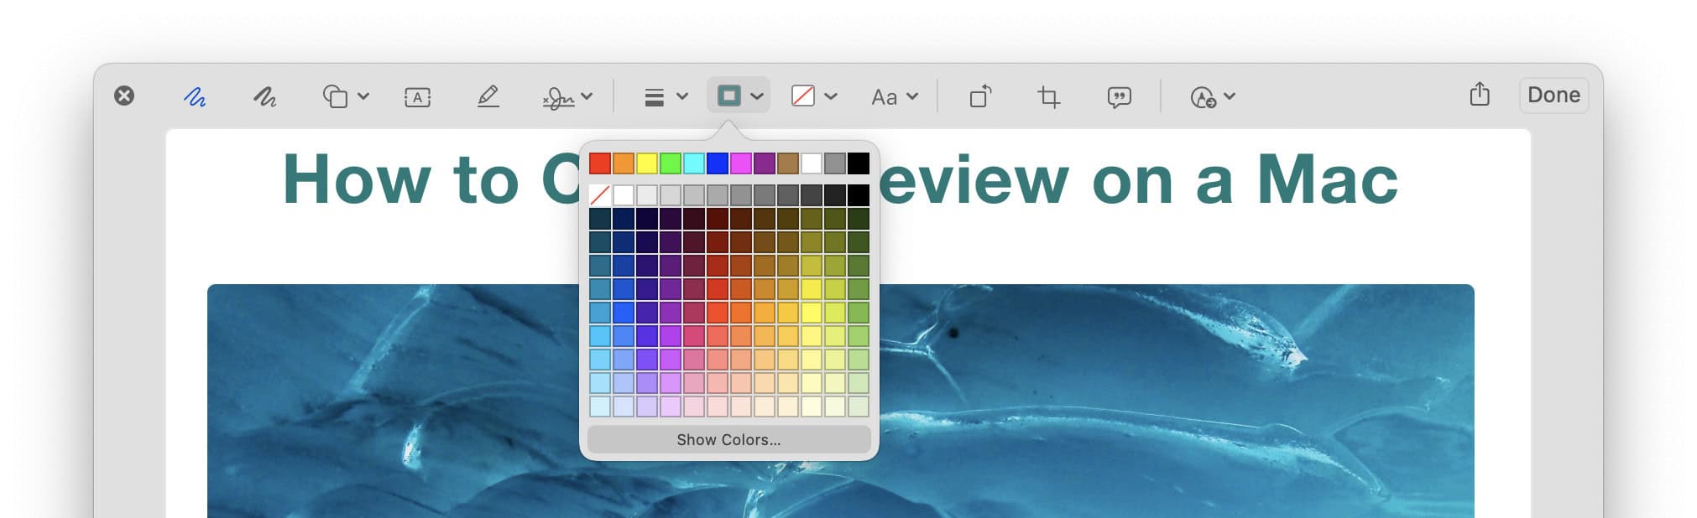Pick the yellow swatch in the top row
The height and width of the screenshot is (518, 1697).
click(647, 163)
